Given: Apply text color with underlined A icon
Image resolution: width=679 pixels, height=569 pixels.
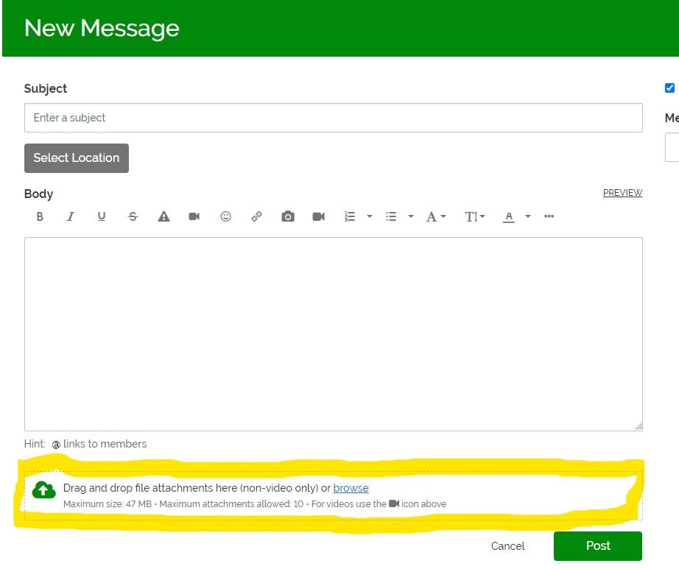Looking at the screenshot, I should click(509, 217).
